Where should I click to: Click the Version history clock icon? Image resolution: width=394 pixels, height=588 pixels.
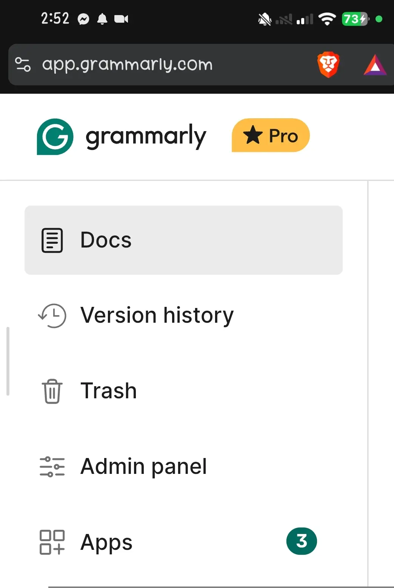(52, 316)
